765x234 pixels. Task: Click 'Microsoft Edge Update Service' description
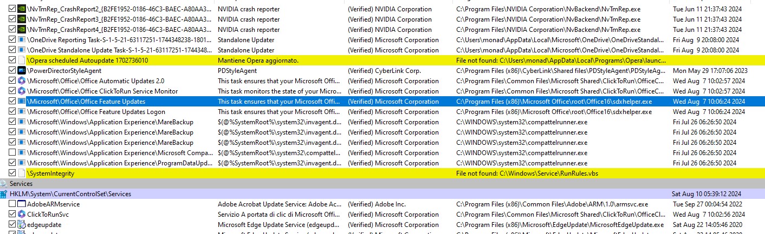coord(279,225)
